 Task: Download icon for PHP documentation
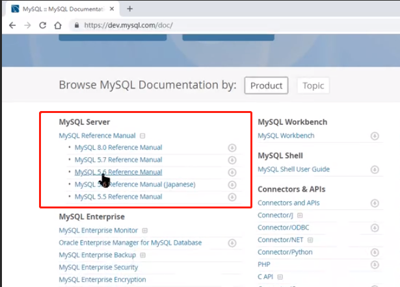(x=375, y=265)
